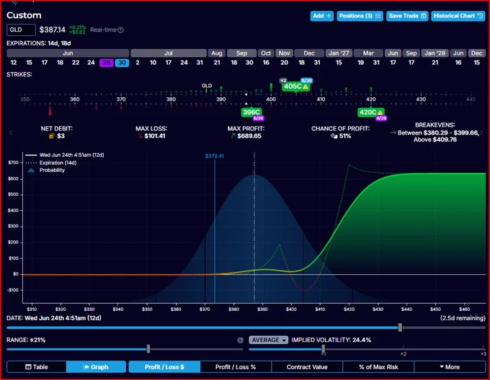The height and width of the screenshot is (380, 490).
Task: Select the Jul month expiration header
Action: pyautogui.click(x=169, y=53)
